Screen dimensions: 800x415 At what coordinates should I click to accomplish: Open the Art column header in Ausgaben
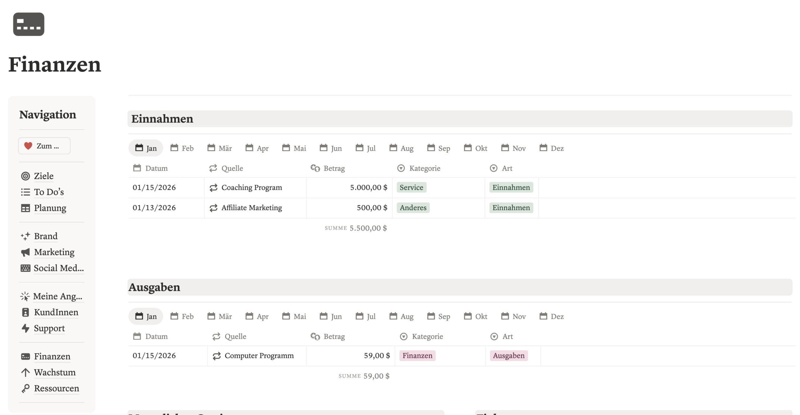tap(502, 337)
